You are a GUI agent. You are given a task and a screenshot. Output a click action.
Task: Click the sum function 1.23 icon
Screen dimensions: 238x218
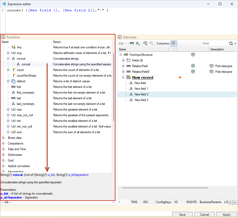pyautogui.click(x=13, y=132)
